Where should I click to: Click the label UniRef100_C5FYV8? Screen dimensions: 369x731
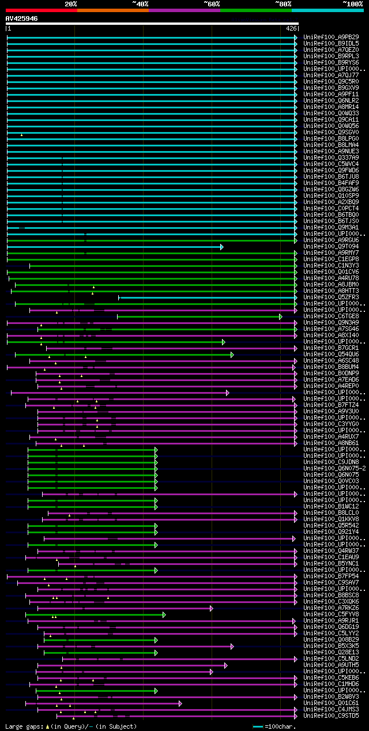(x=331, y=615)
